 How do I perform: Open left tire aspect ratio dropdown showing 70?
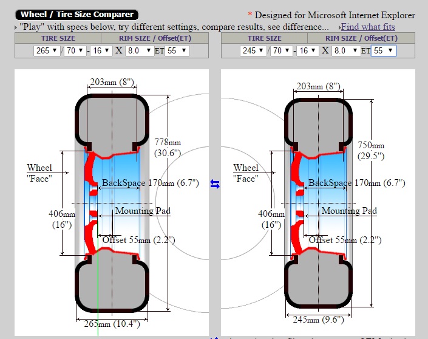[75, 50]
